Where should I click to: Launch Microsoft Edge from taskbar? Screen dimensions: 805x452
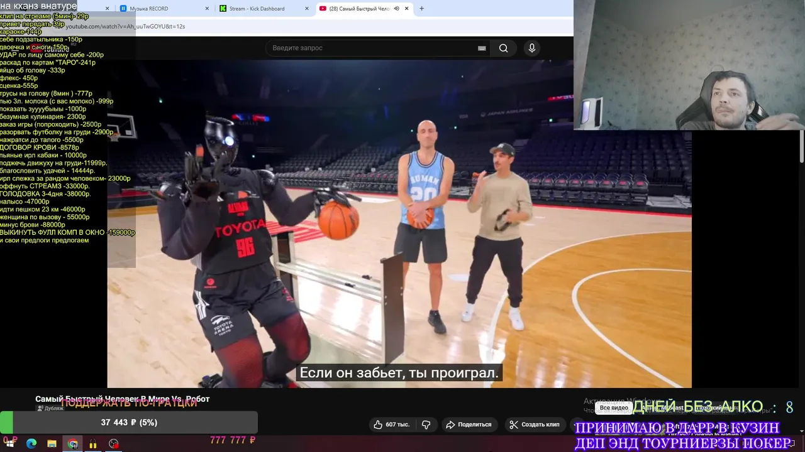pyautogui.click(x=31, y=444)
